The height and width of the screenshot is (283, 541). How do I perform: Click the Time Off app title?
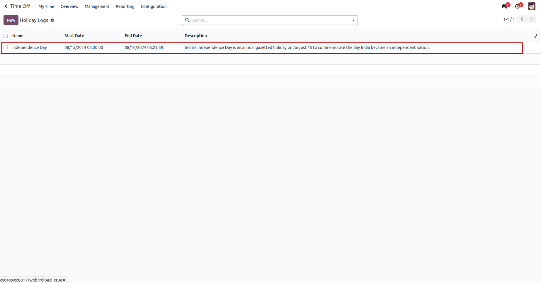click(20, 6)
